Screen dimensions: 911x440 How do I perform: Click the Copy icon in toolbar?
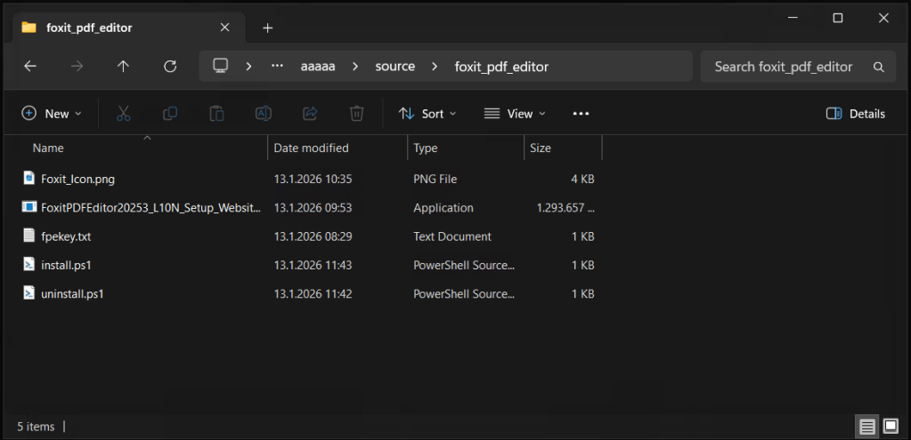tap(169, 114)
